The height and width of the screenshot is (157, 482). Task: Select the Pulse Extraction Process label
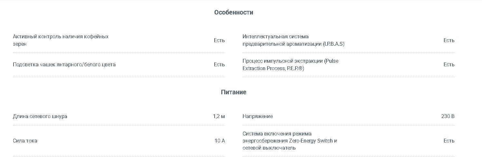coord(291,65)
